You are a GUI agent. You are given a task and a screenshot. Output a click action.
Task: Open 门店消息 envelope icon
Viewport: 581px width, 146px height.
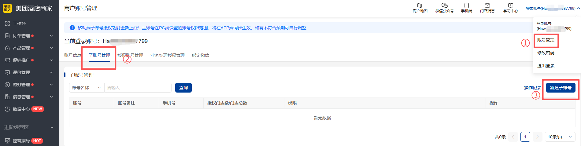click(487, 5)
